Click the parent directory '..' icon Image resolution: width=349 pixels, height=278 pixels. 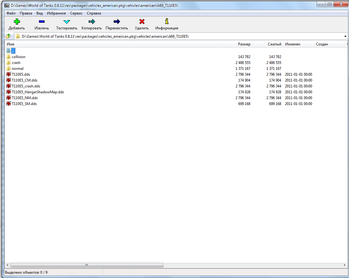[8, 51]
